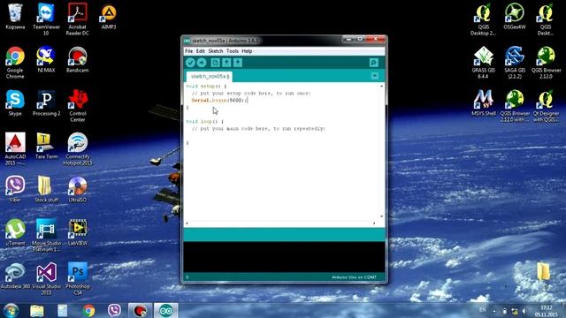Screen dimensions: 566x318
Task: Select the Tera Term desktop icon
Action: (x=46, y=147)
